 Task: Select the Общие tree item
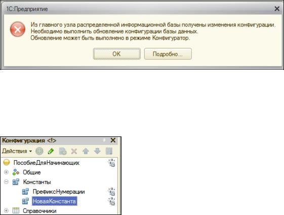click(x=32, y=172)
